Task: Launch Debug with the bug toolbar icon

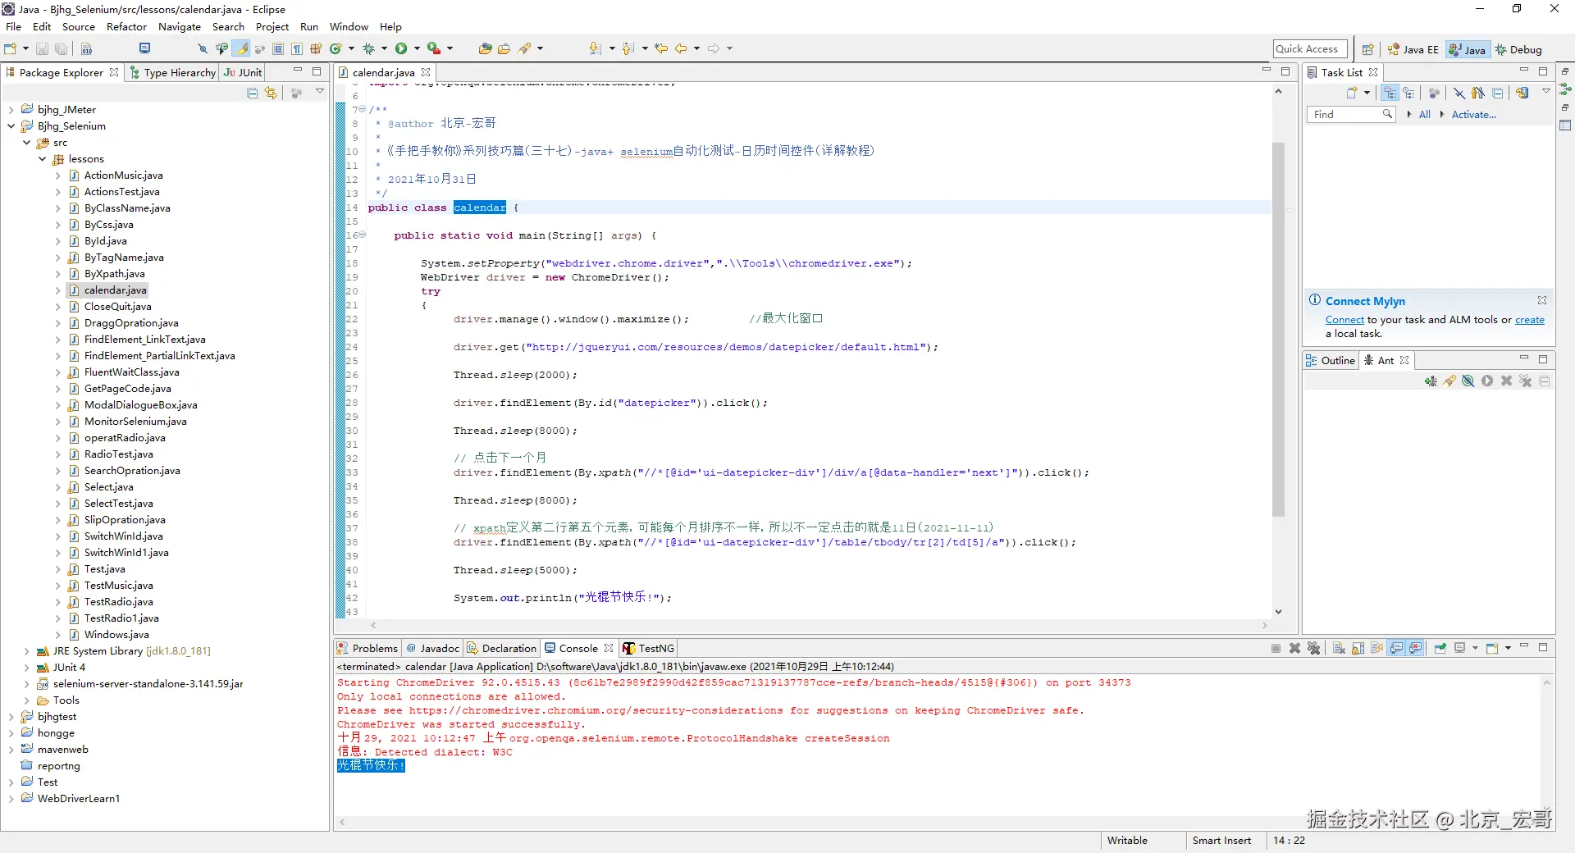Action: tap(368, 49)
